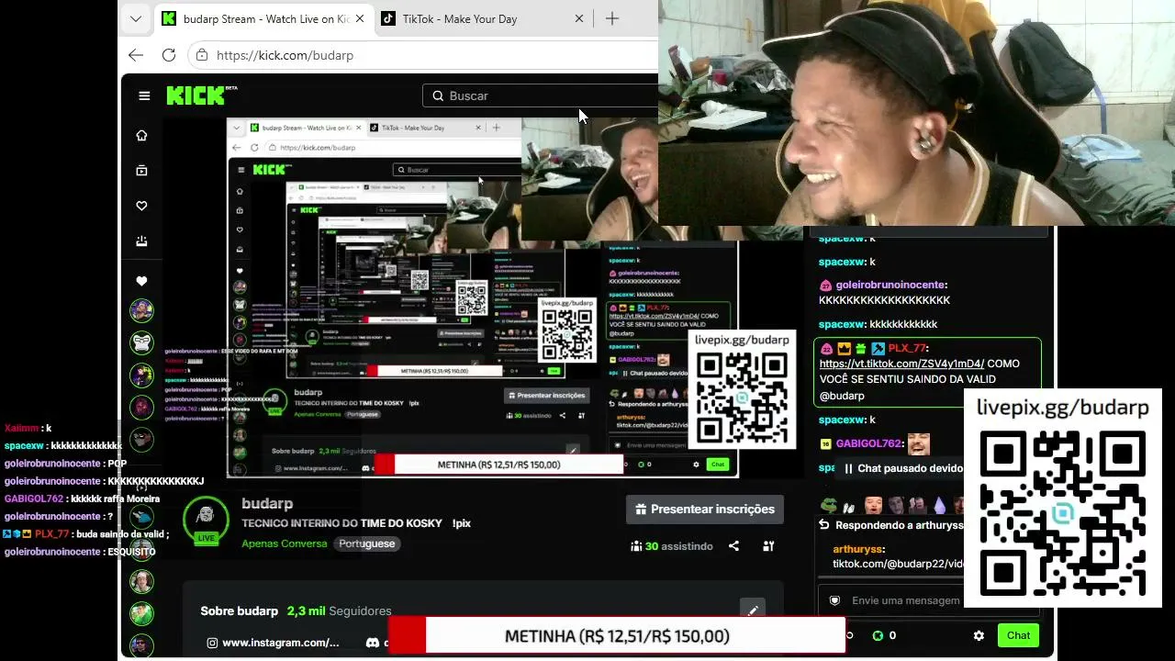The height and width of the screenshot is (661, 1175).
Task: Close the budarp Stream tab
Action: point(360,18)
